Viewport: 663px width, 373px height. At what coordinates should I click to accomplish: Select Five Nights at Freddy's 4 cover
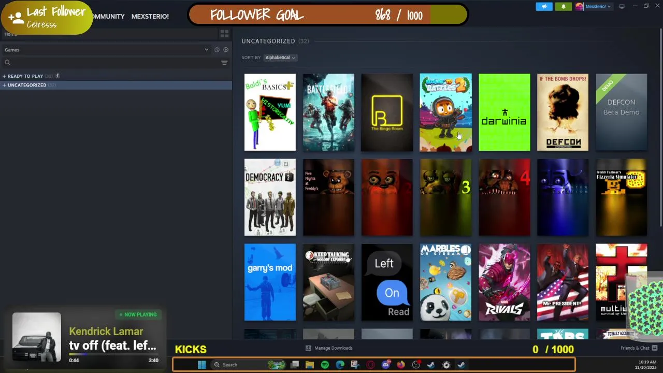(505, 197)
